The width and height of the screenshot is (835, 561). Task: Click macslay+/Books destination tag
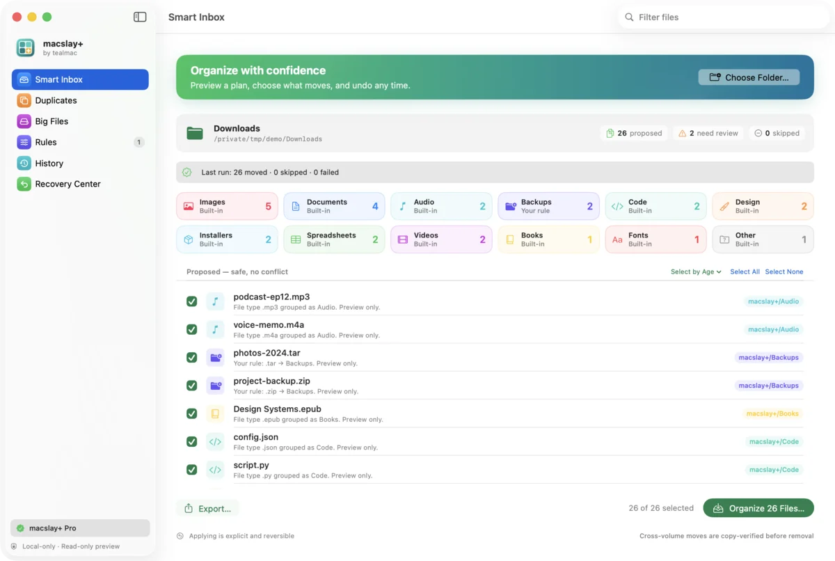[772, 413]
